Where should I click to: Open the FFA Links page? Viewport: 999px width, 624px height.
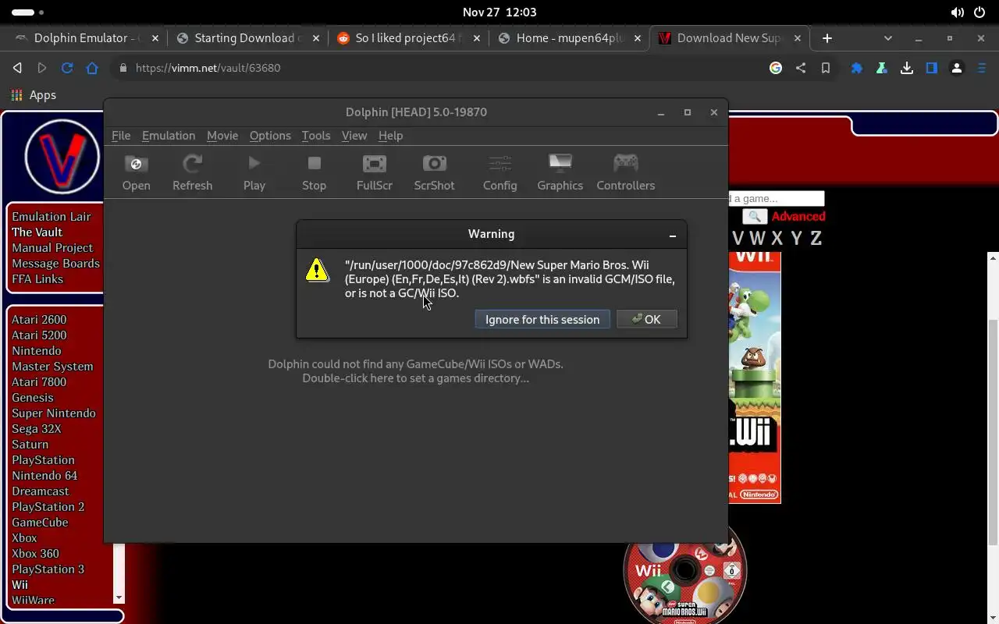point(37,279)
